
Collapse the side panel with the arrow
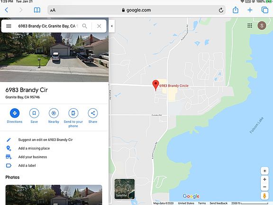(x=112, y=26)
